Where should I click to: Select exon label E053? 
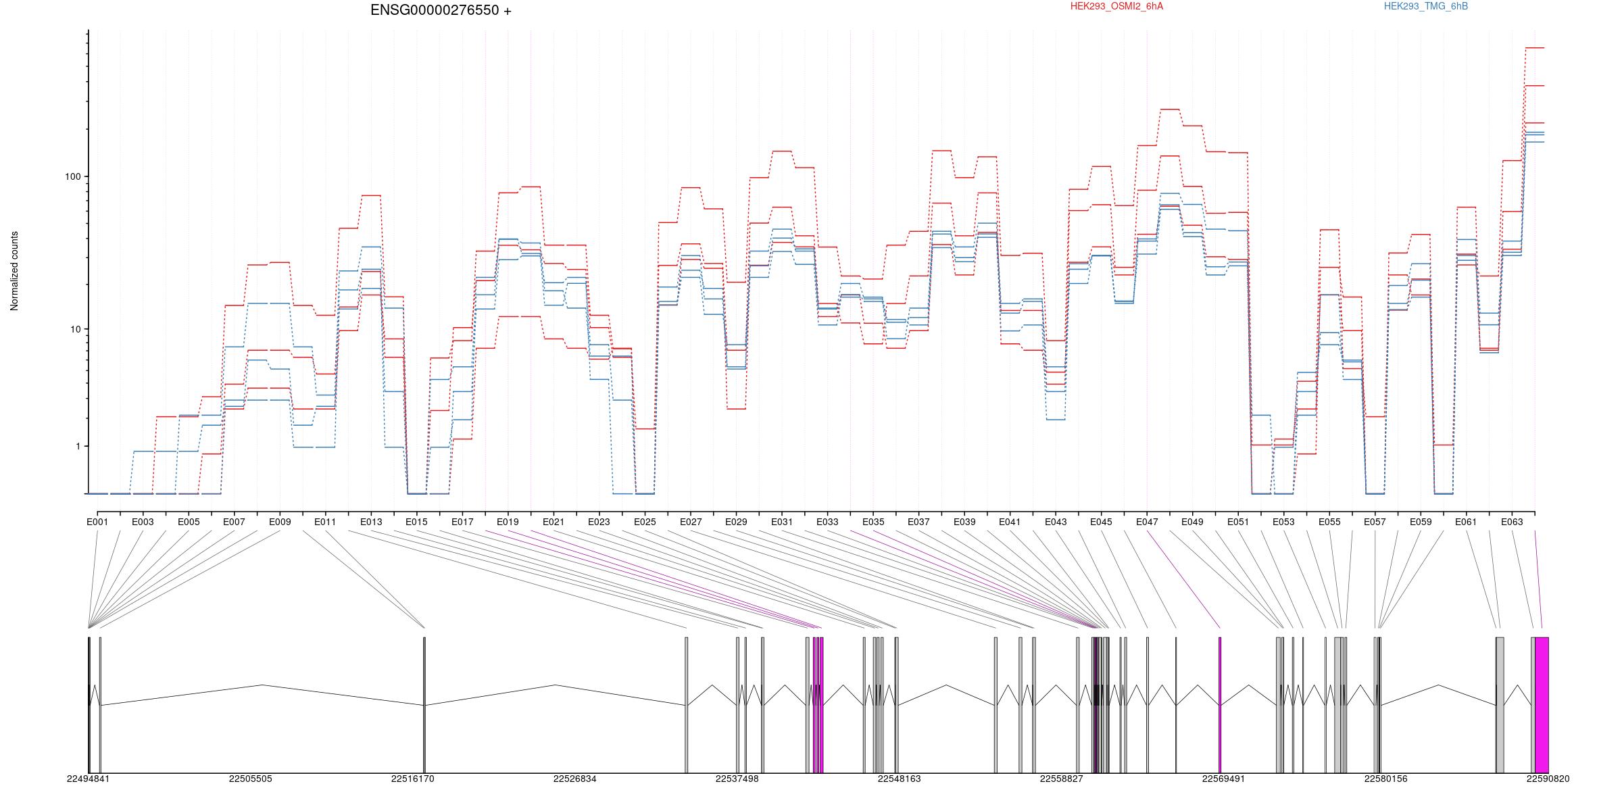click(x=1283, y=522)
